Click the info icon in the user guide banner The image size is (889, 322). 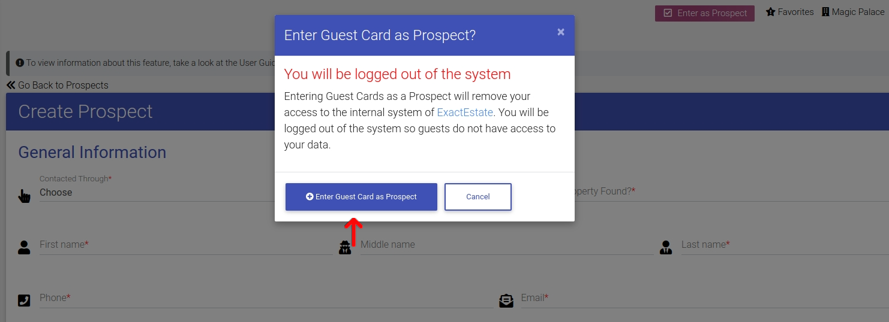pyautogui.click(x=20, y=62)
